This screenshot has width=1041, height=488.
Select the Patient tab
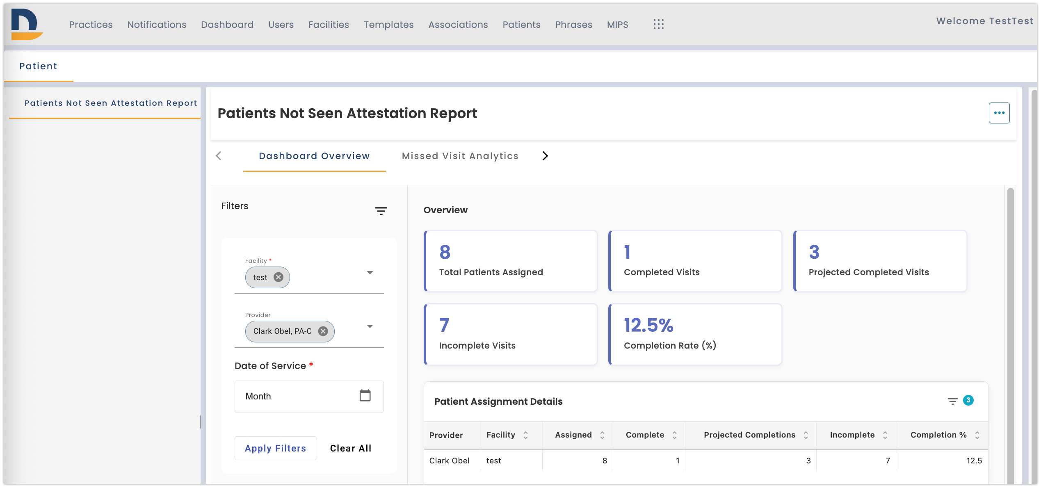click(38, 66)
